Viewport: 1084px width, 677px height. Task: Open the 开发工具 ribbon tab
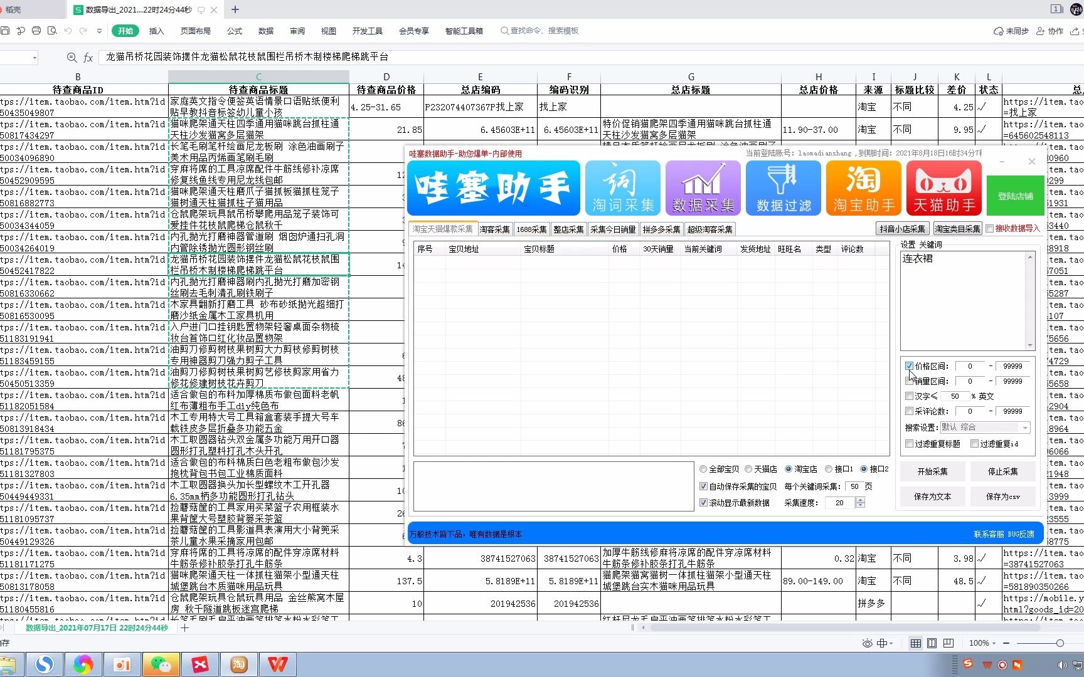click(367, 31)
